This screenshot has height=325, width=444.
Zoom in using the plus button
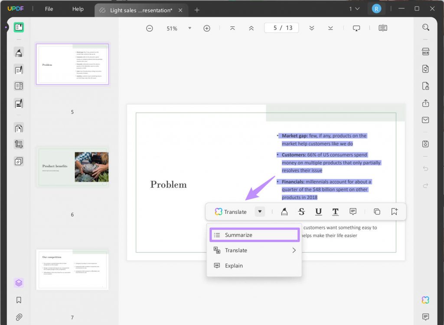(x=207, y=28)
